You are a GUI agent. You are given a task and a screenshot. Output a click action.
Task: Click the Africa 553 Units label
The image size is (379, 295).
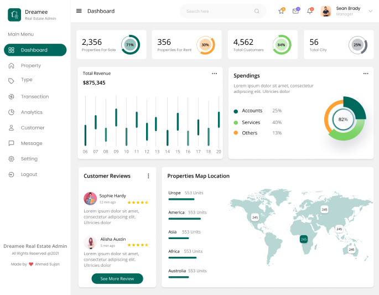[193, 251]
